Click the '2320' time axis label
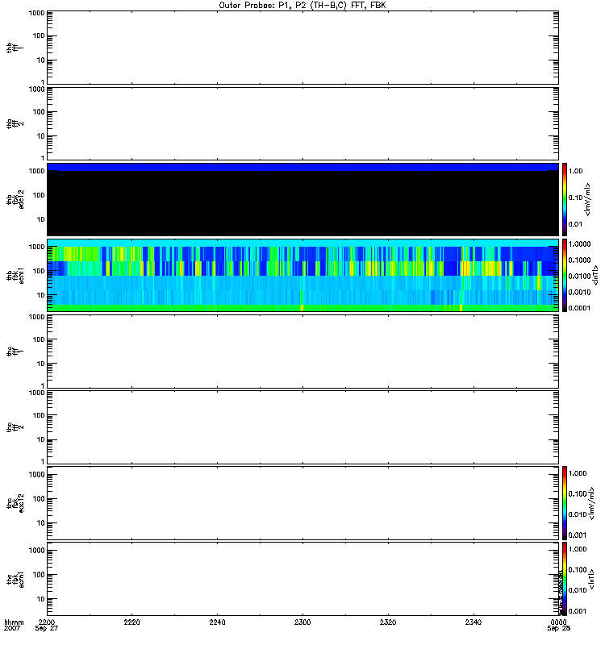 click(388, 622)
